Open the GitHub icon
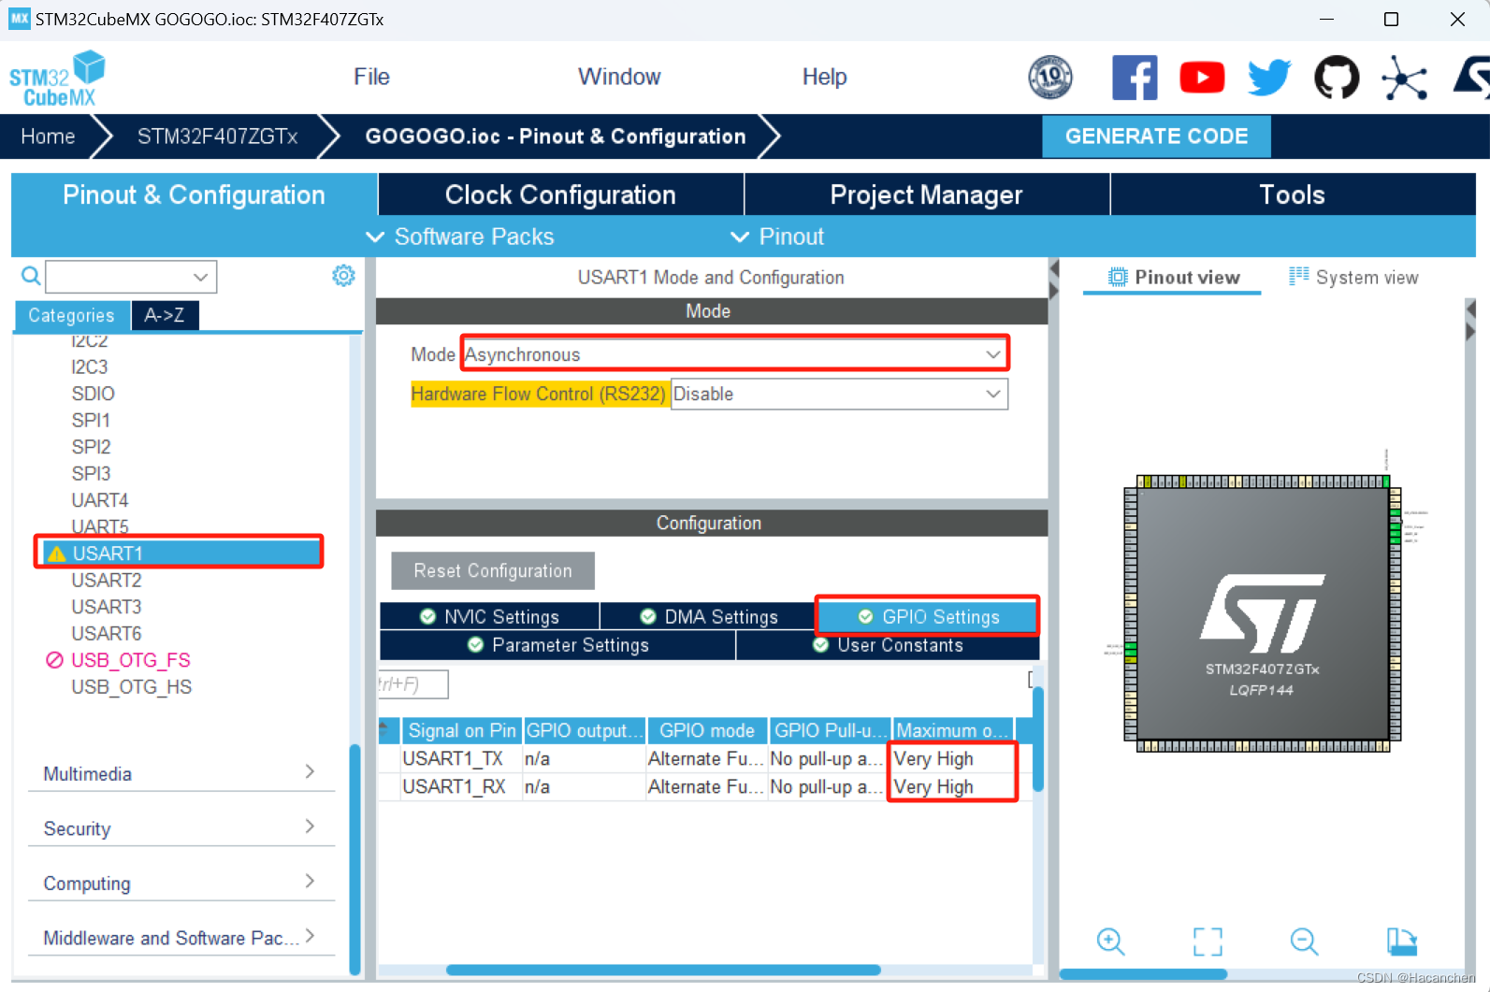1490x992 pixels. [1337, 78]
